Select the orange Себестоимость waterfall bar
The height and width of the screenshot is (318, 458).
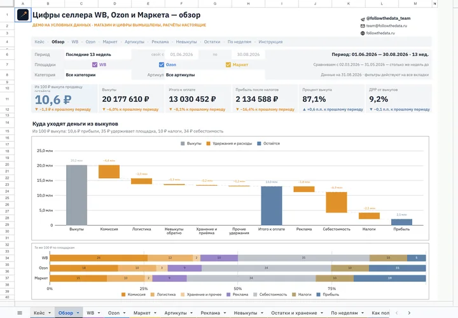tap(337, 202)
